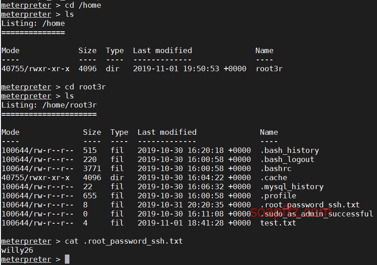
Task: Place cursor at the final meterpreter prompt
Action: click(x=67, y=259)
